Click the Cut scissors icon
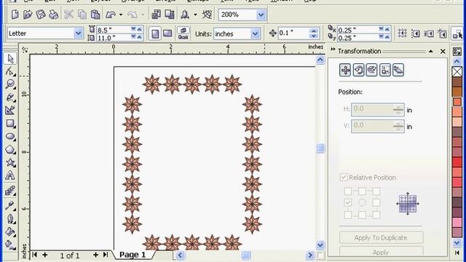The height and width of the screenshot is (262, 466). tap(69, 15)
